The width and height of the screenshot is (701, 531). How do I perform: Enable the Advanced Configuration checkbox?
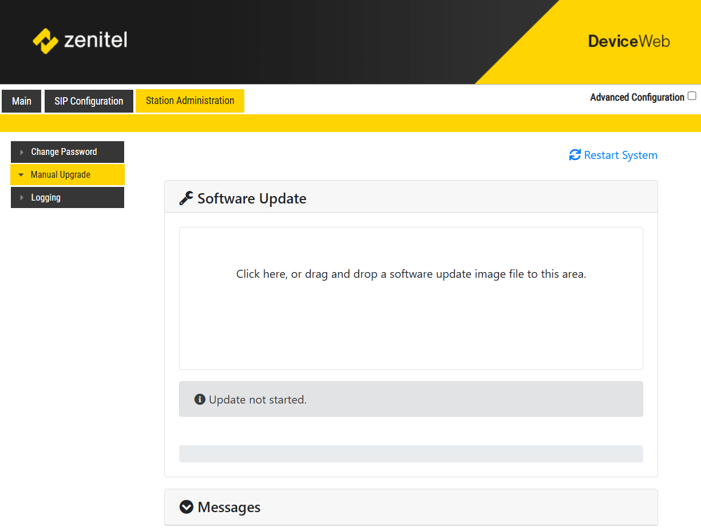pyautogui.click(x=692, y=96)
